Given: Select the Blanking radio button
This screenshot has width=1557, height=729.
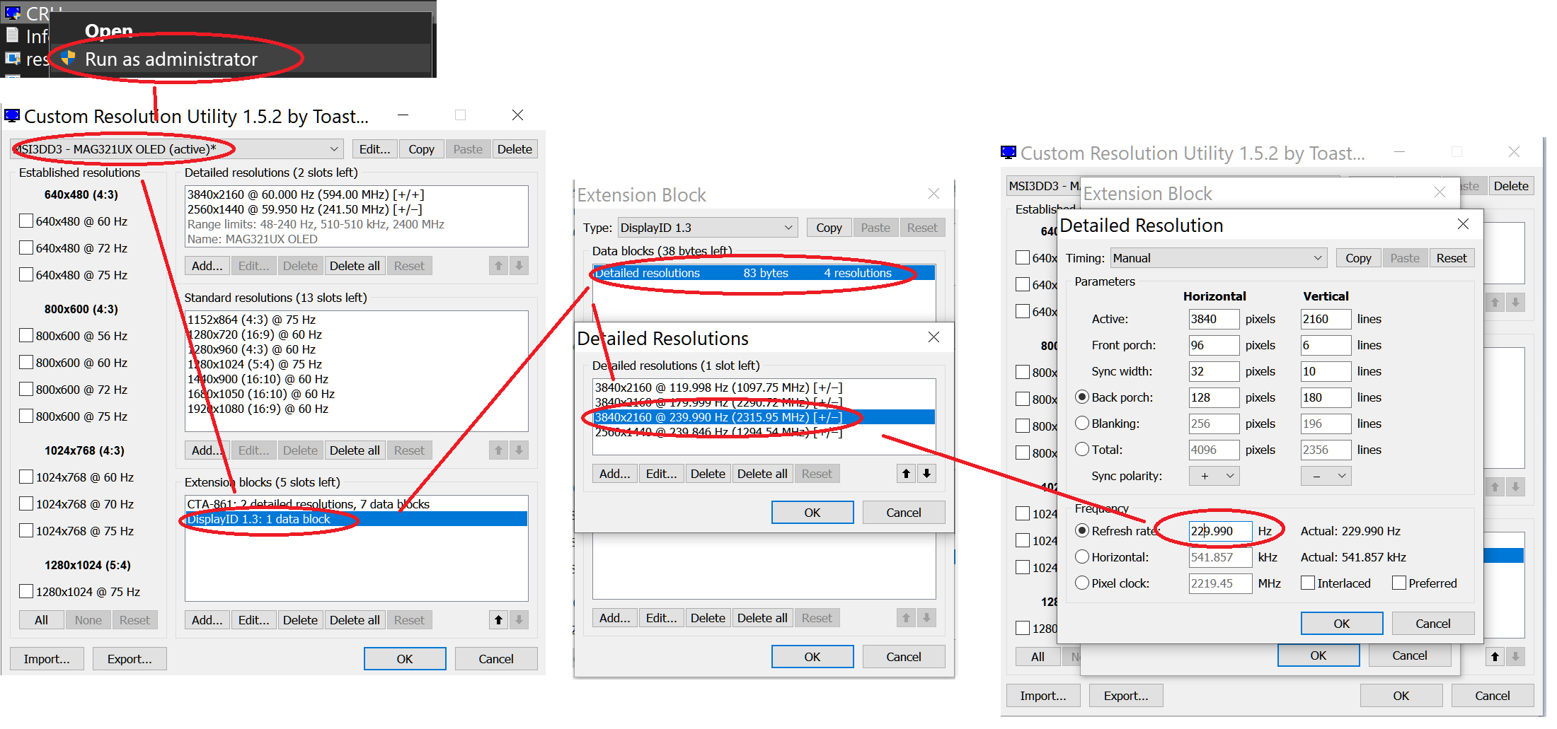Looking at the screenshot, I should 1081,424.
